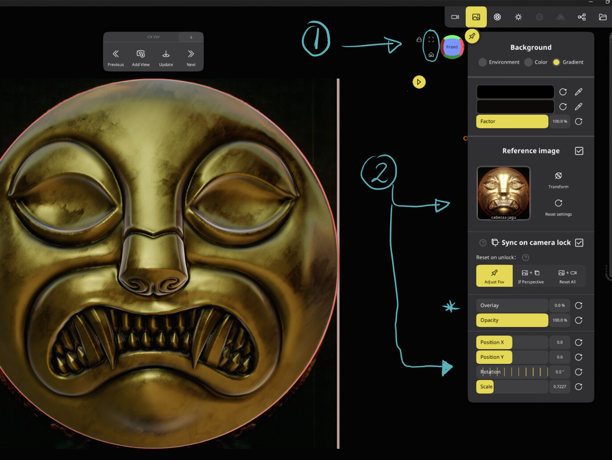
Task: Click the Scale slider
Action: click(512, 386)
